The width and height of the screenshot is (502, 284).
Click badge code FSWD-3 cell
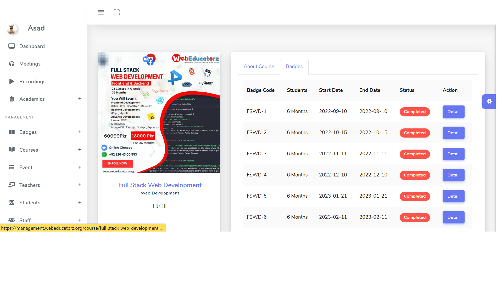coord(256,154)
